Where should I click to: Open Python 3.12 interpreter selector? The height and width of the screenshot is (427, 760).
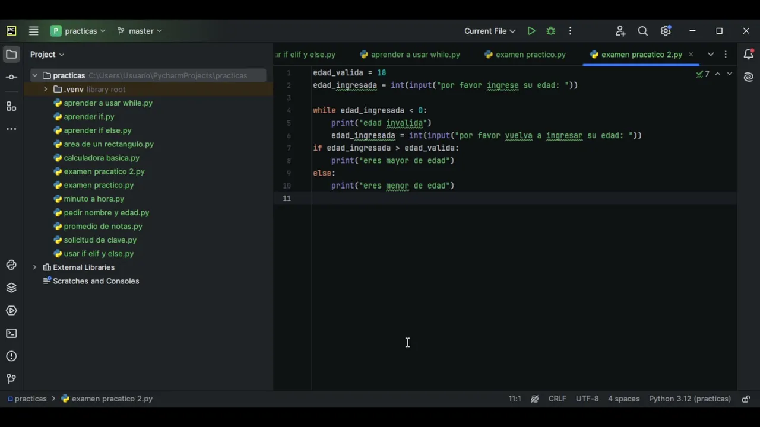(690, 399)
